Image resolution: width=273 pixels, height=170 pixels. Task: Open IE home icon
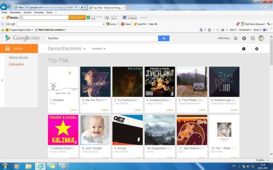click(x=260, y=7)
